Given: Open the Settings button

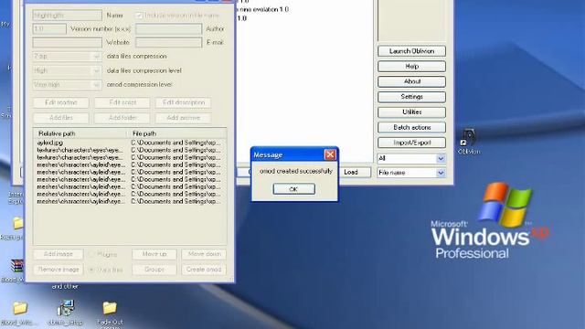Looking at the screenshot, I should click(411, 97).
